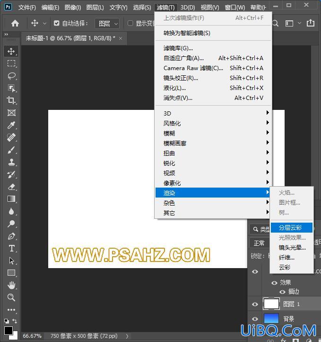
Task: Select the Crop tool
Action: point(11,100)
